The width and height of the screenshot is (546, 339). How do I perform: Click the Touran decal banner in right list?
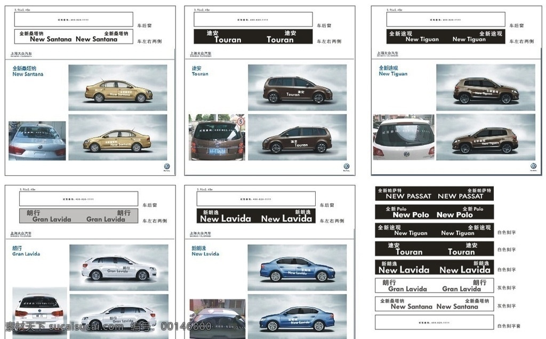point(434,249)
